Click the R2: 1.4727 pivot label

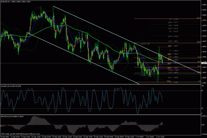point(174,32)
